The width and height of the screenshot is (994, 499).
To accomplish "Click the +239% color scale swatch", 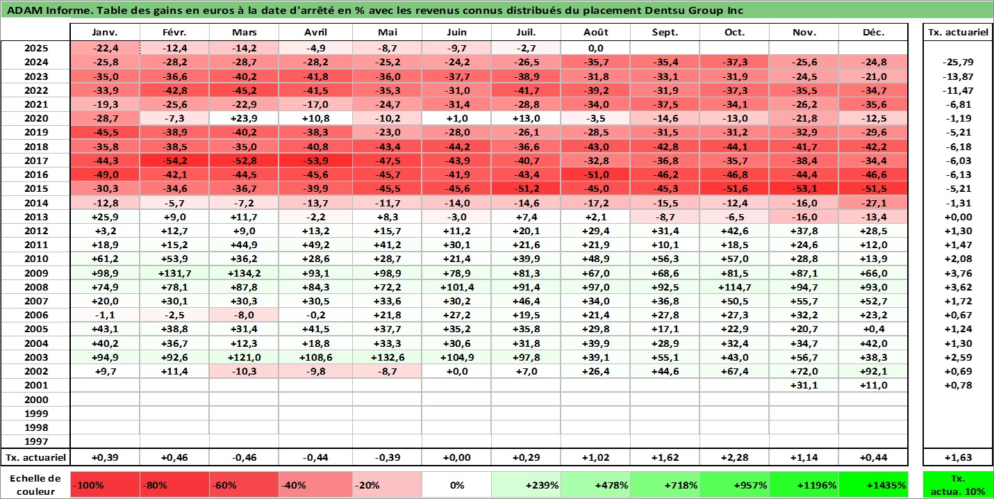I will point(526,484).
